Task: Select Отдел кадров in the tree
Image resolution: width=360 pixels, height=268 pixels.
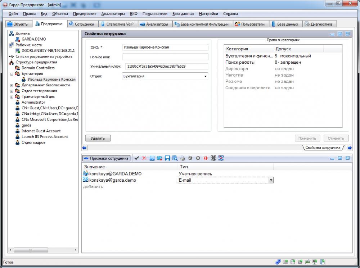Action: 33,142
